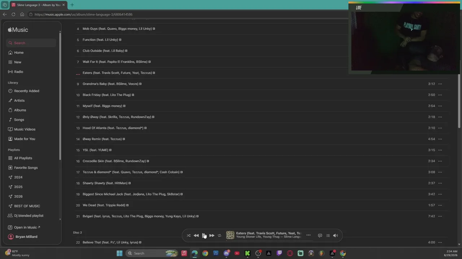Open the volume control in the player

click(x=335, y=236)
